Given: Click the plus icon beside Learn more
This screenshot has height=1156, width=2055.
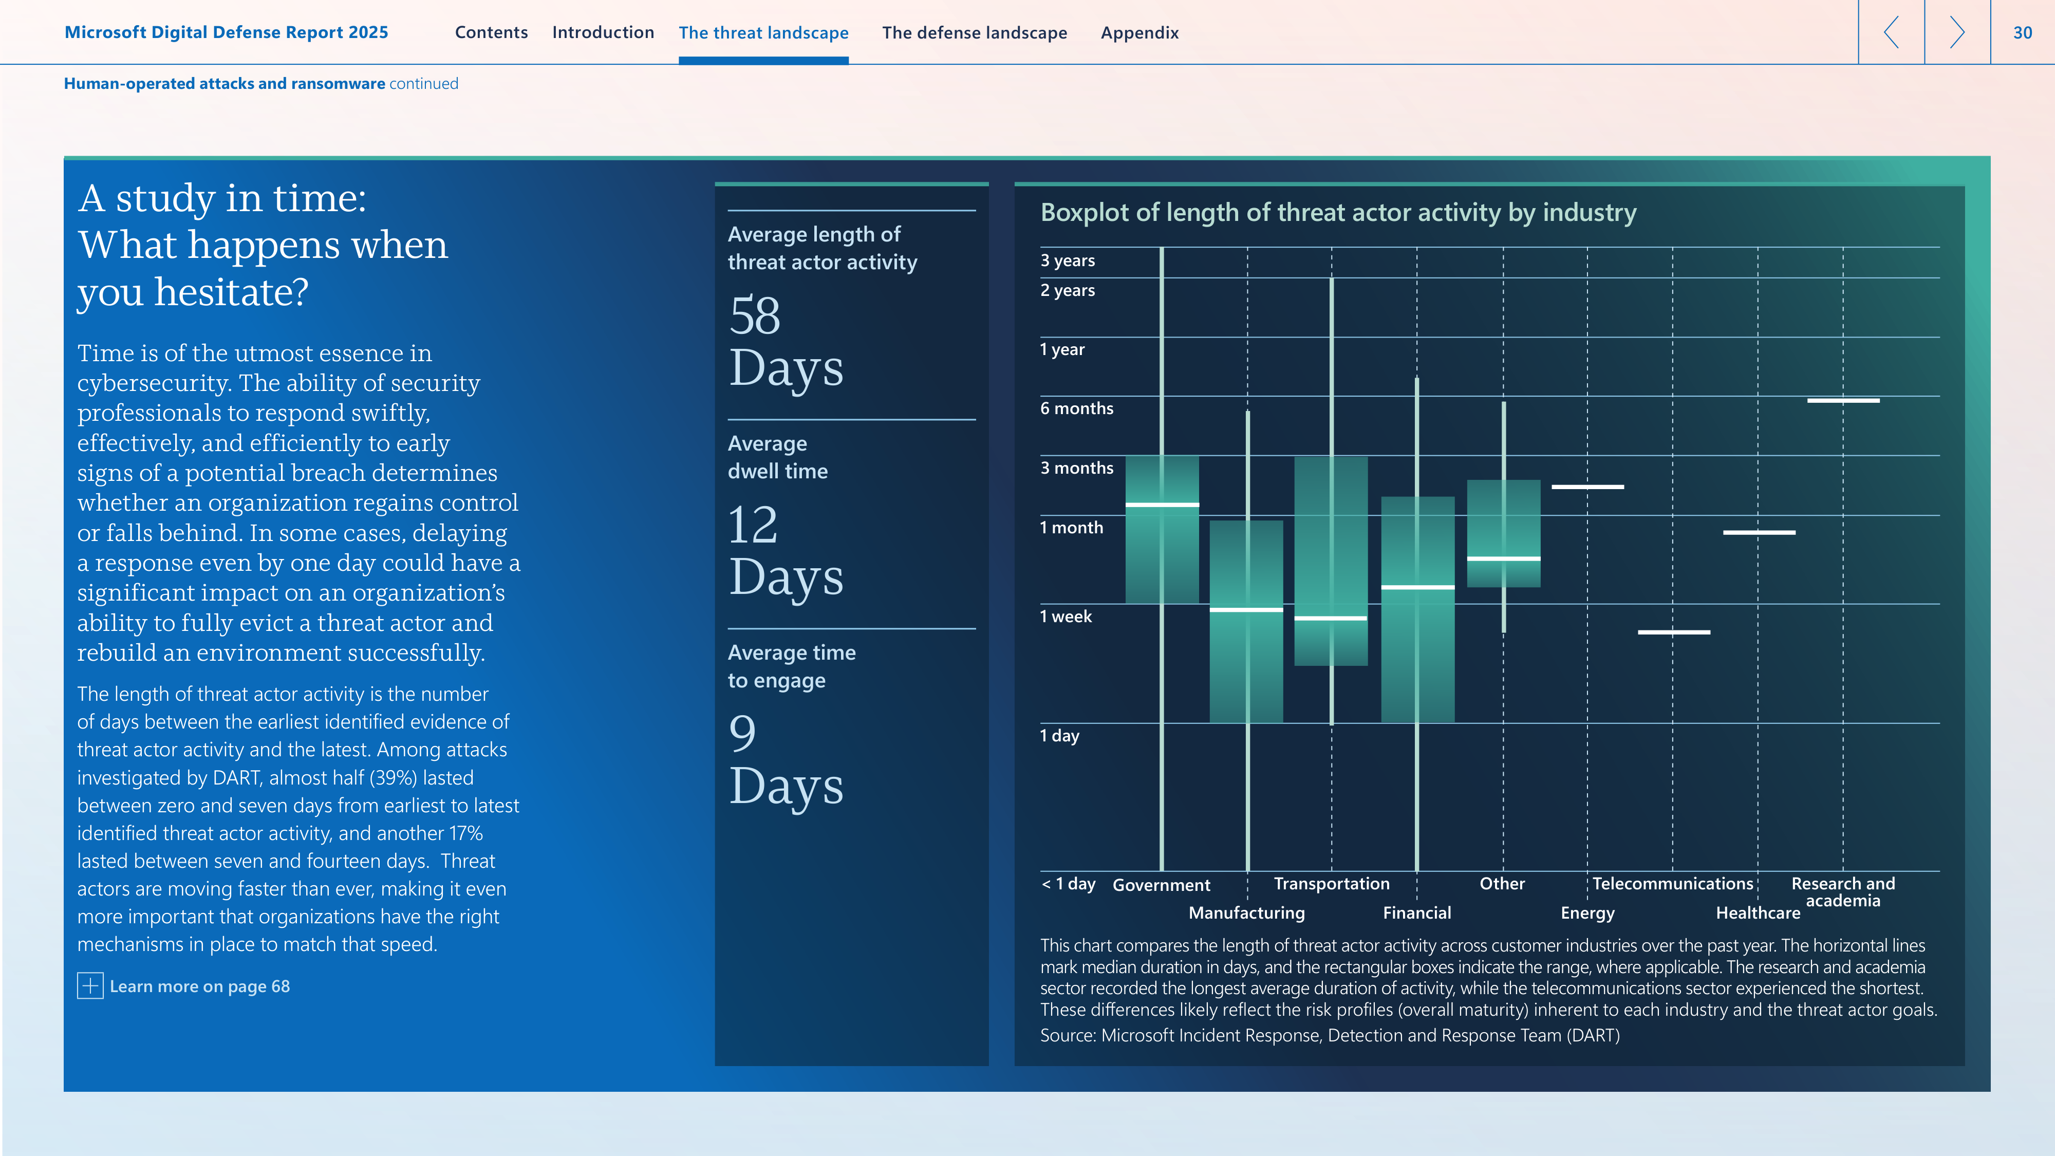Looking at the screenshot, I should pyautogui.click(x=90, y=986).
